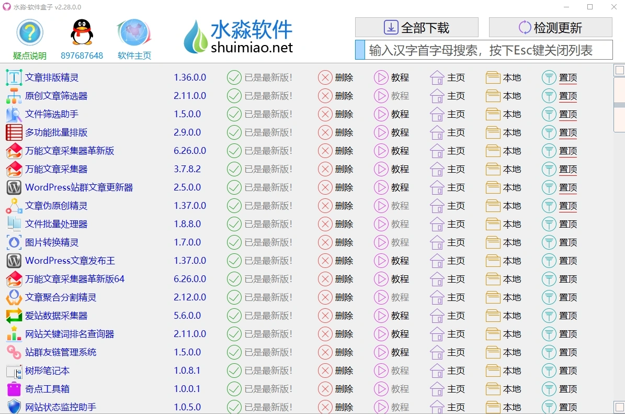Viewport: 625px width, 414px height.
Task: Click the 奇点工具箱 app icon
Action: pyautogui.click(x=14, y=389)
